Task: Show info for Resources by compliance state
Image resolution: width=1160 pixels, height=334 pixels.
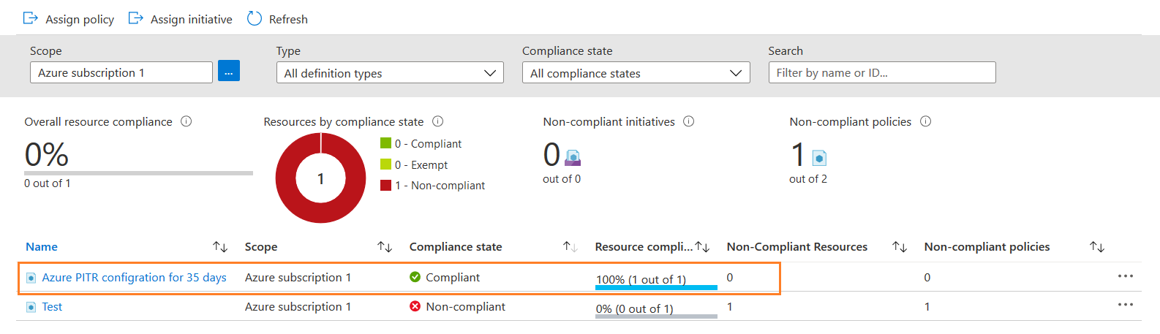Action: (437, 121)
